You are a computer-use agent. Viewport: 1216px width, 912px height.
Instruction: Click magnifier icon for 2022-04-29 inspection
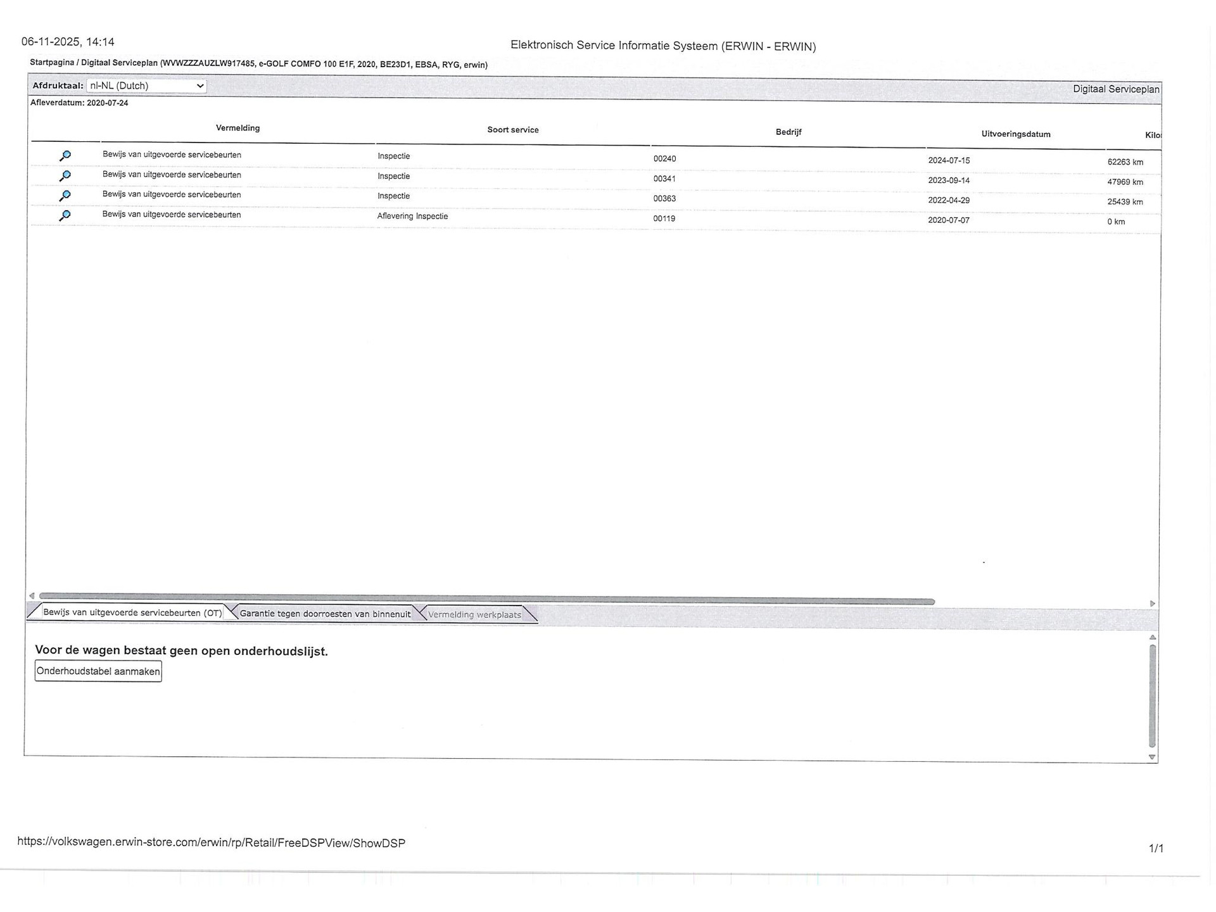pyautogui.click(x=65, y=196)
